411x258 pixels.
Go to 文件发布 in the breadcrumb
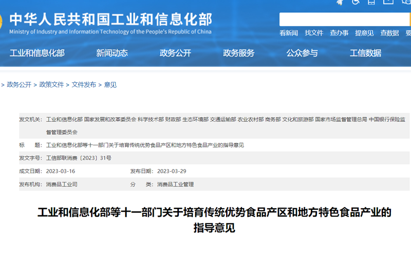84,85
